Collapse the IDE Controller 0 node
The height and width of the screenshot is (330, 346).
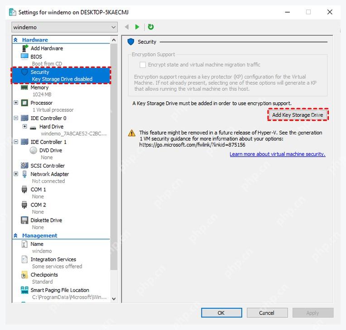coord(16,118)
